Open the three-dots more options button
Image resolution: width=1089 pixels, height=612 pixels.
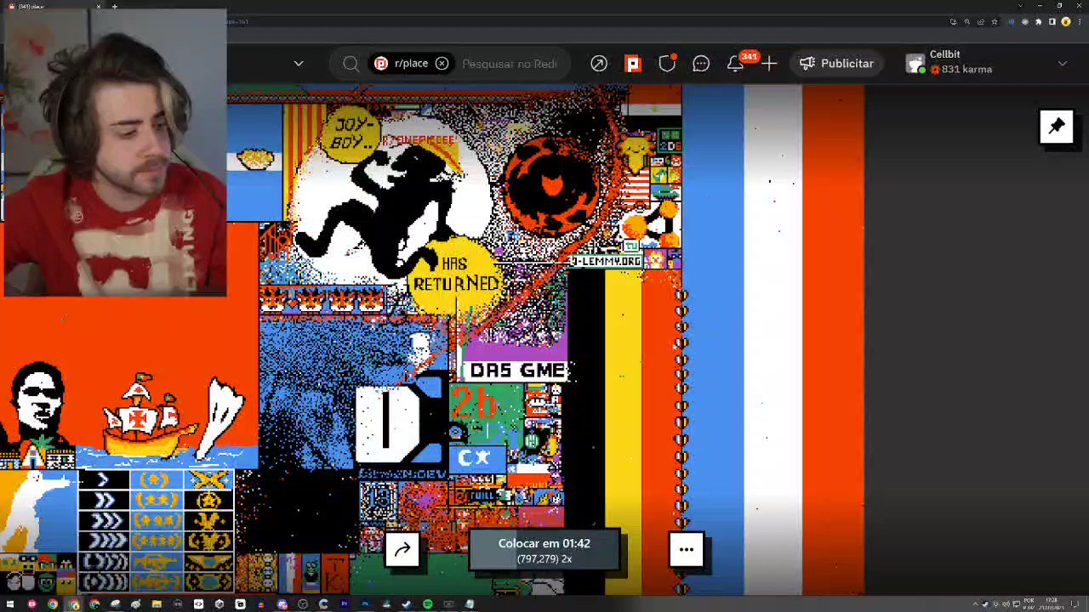click(687, 549)
